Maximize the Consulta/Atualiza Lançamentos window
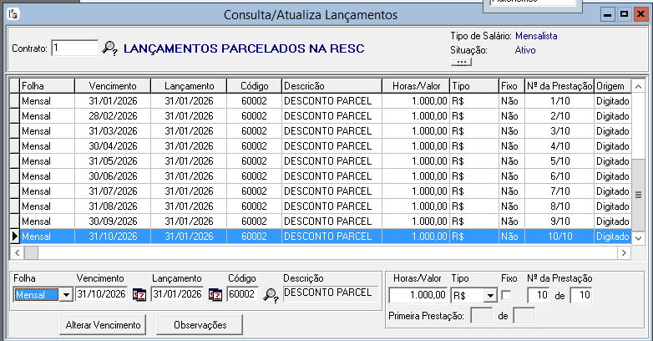Image resolution: width=653 pixels, height=341 pixels. pyautogui.click(x=624, y=15)
